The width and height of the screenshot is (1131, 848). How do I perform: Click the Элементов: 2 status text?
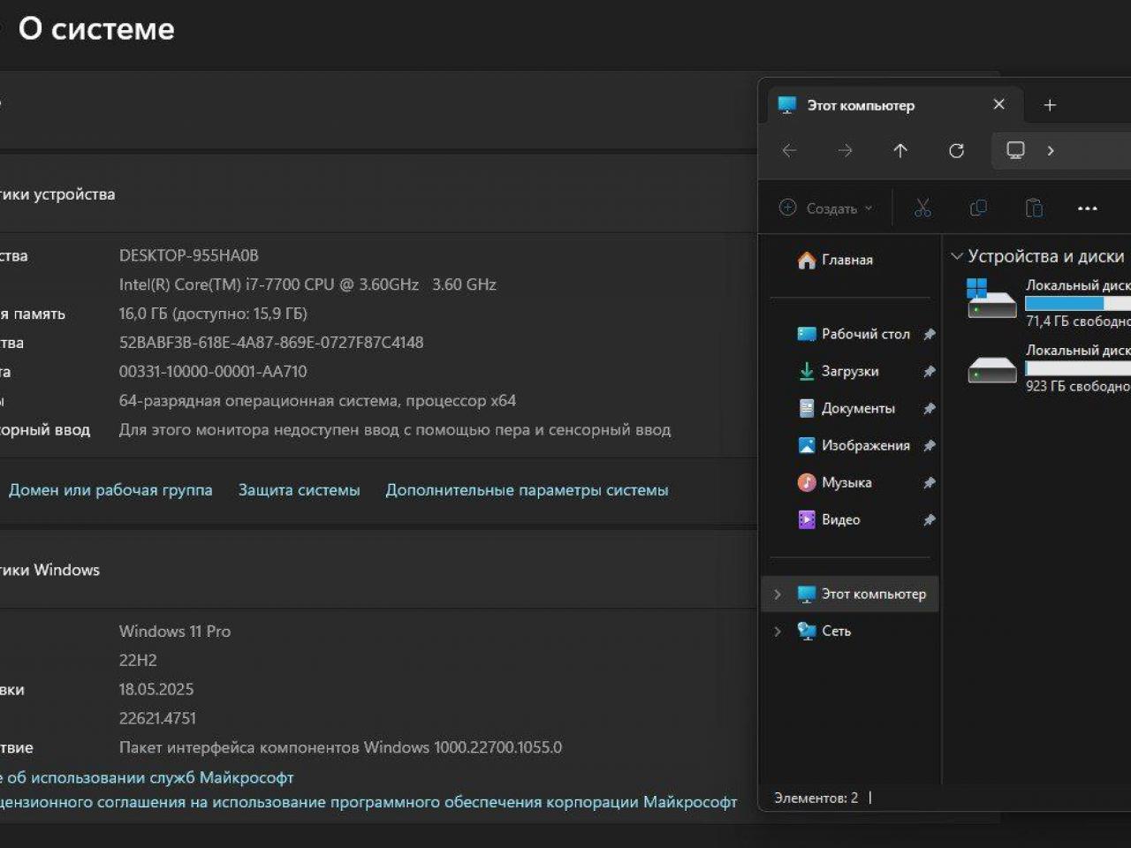[x=816, y=798]
